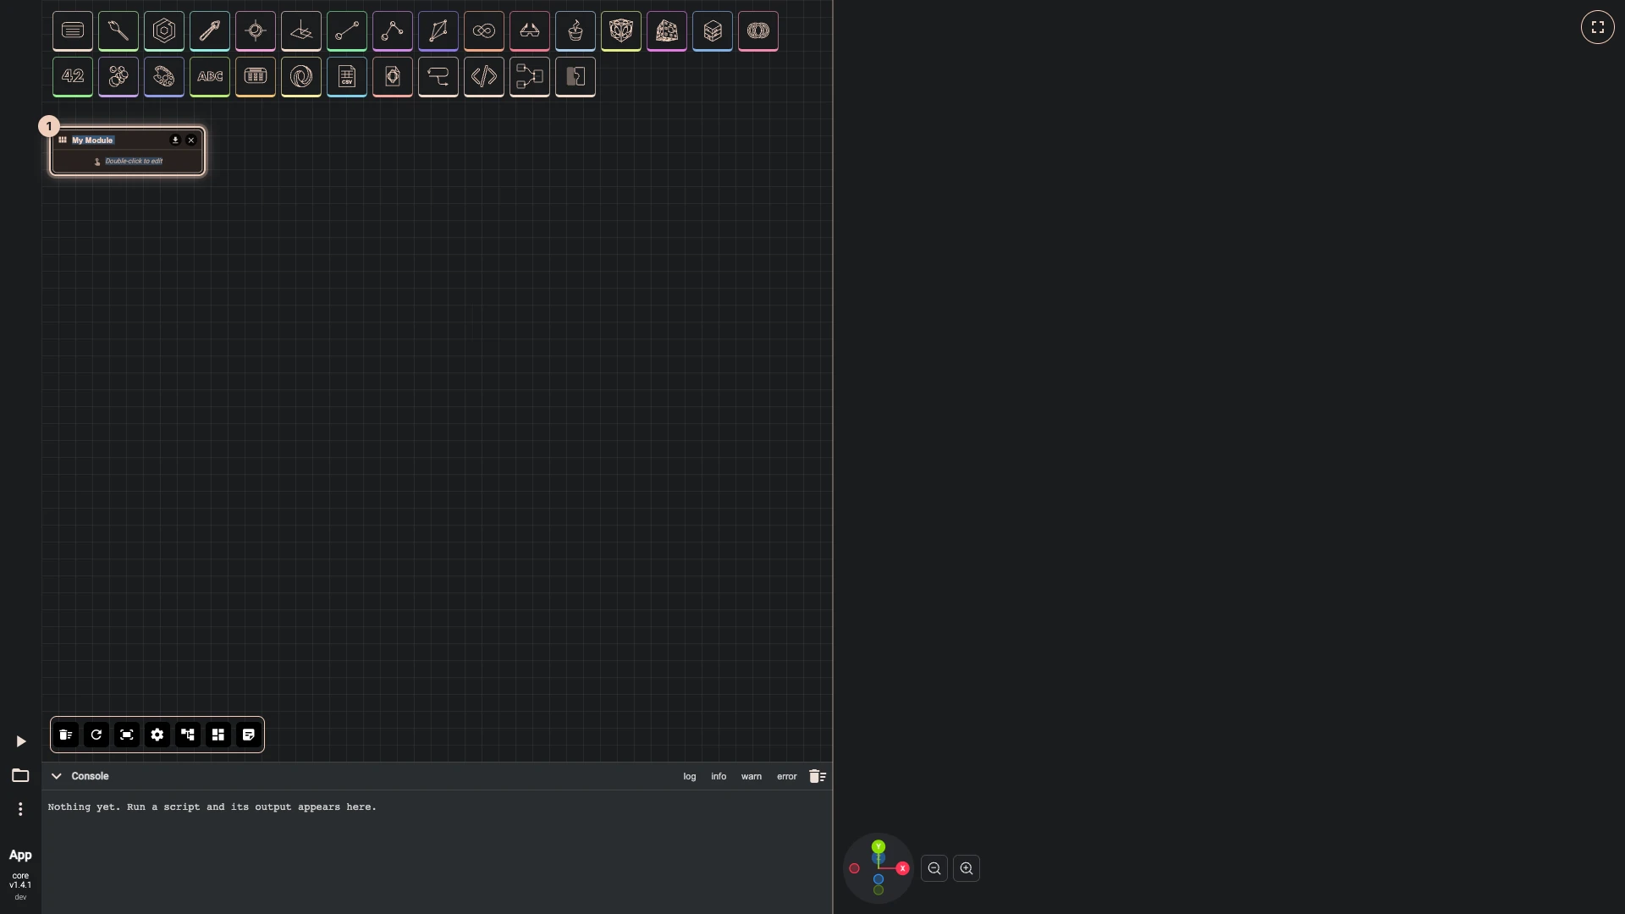Click the refresh arrow toolbar button
The height and width of the screenshot is (914, 1625).
[x=96, y=735]
